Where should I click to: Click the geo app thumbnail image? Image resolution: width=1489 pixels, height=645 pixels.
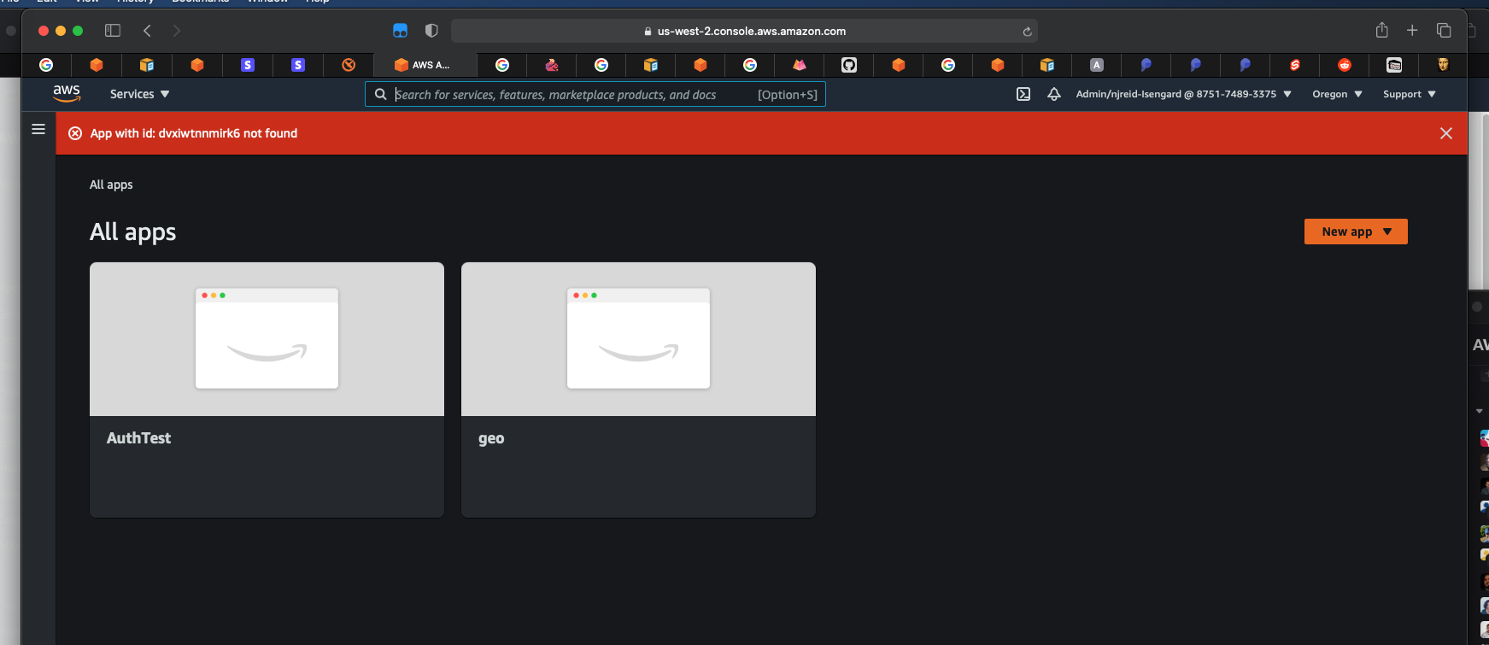(638, 339)
